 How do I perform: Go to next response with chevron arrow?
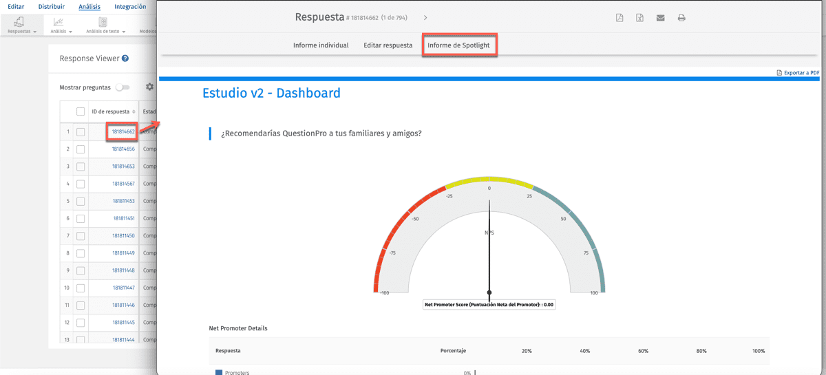click(425, 17)
